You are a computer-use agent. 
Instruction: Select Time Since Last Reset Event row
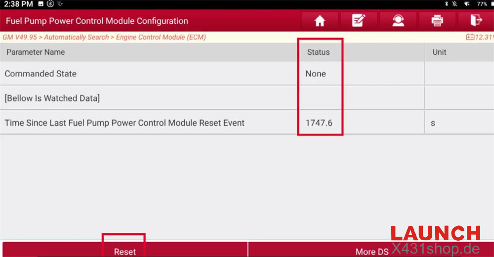148,123
